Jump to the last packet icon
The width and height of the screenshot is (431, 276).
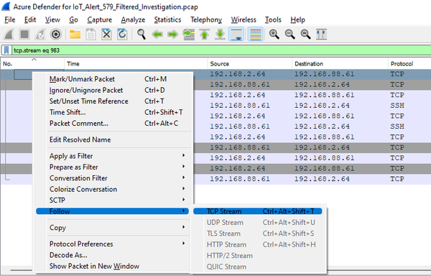(221, 34)
